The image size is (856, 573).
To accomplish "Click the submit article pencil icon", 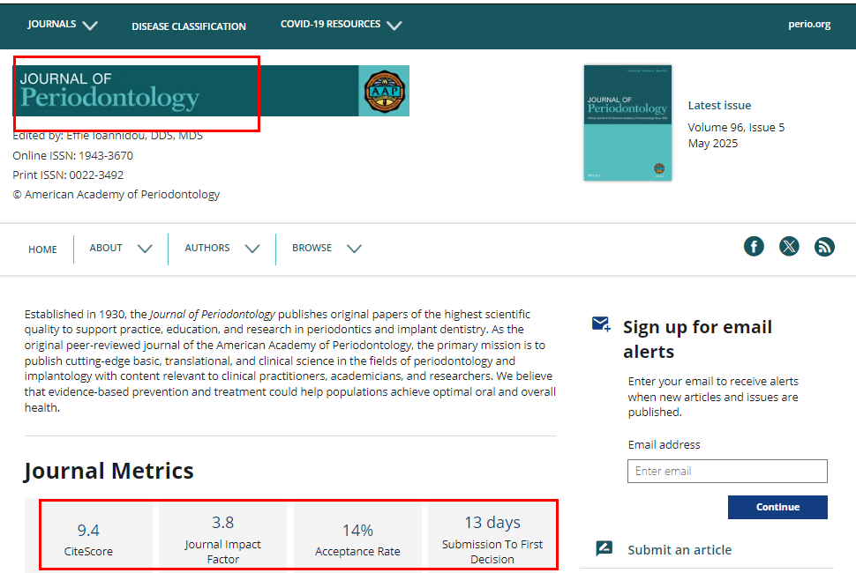I will (604, 548).
